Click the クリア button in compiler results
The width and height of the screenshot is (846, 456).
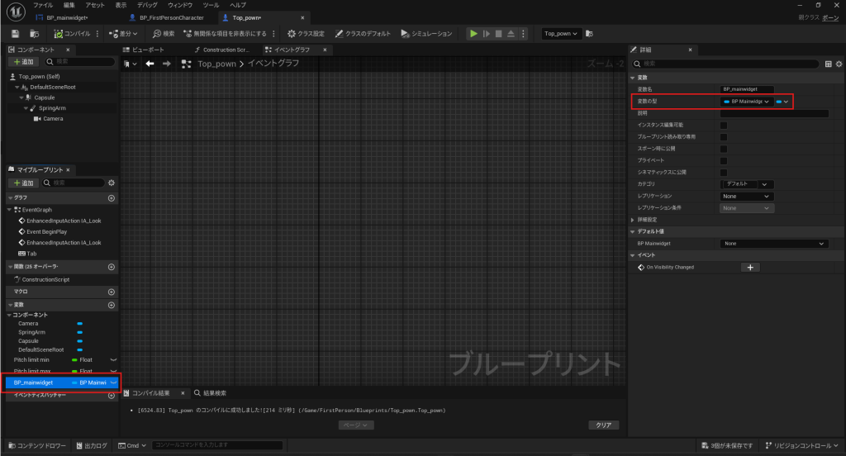tap(604, 425)
